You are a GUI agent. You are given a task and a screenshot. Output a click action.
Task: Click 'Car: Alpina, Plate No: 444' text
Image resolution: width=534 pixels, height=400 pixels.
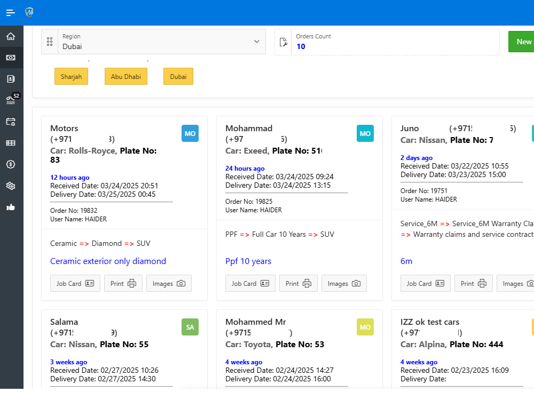tap(452, 344)
